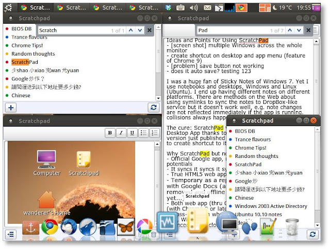Viewport: 330px width, 250px height.
Task: Insert a numbered list in the note editor
Action: pyautogui.click(x=155, y=133)
